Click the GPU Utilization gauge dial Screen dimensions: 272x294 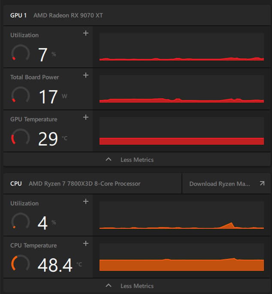click(21, 53)
